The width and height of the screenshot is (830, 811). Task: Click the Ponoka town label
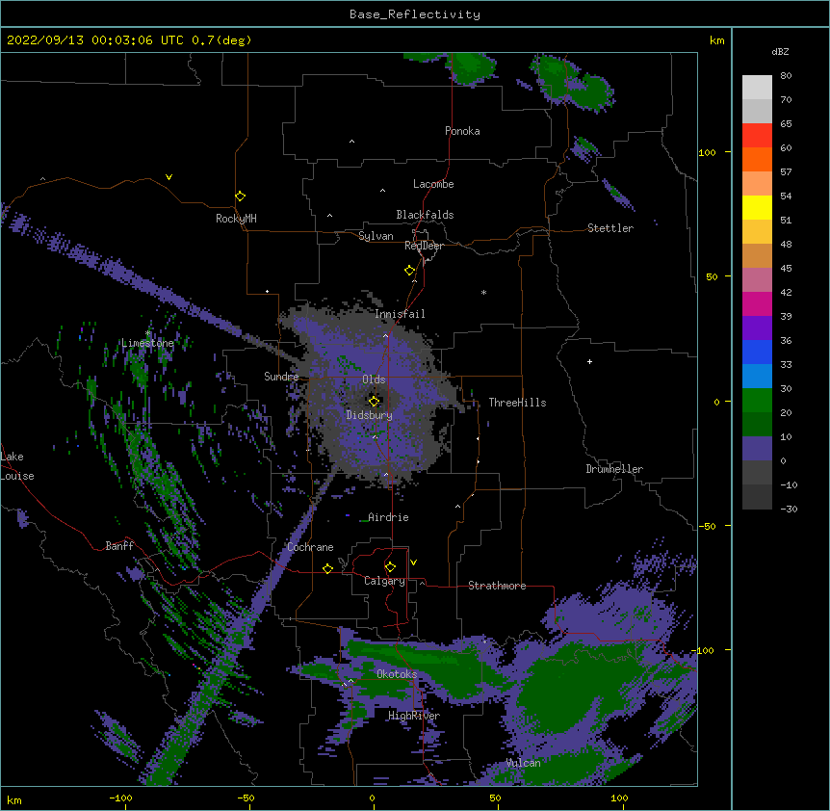pyautogui.click(x=462, y=131)
